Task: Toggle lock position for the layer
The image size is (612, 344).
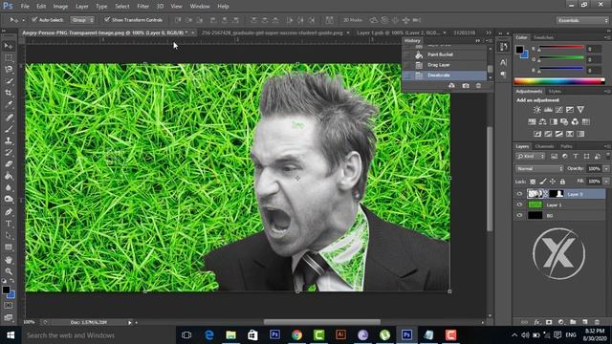Action: pos(553,182)
